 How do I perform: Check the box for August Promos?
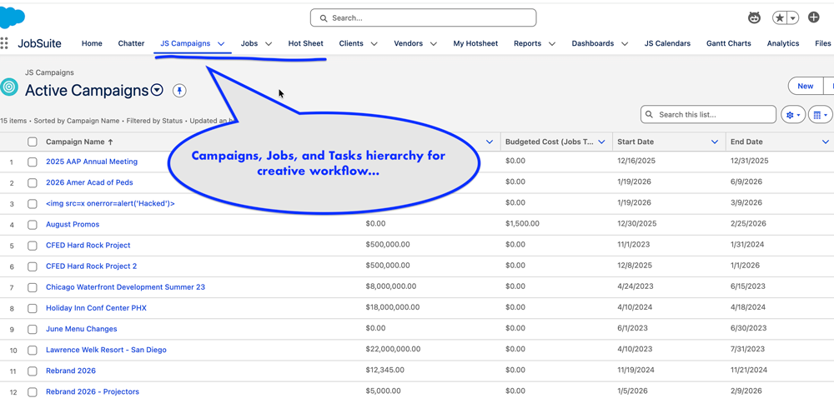point(33,225)
